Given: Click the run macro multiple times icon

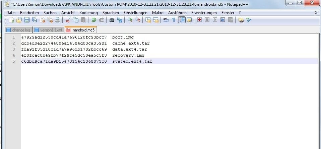Looking at the screenshot, I should pos(222,20).
